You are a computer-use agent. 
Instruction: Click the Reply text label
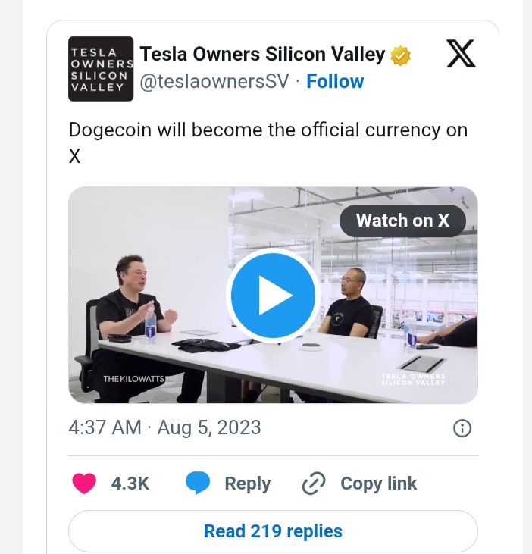(247, 484)
